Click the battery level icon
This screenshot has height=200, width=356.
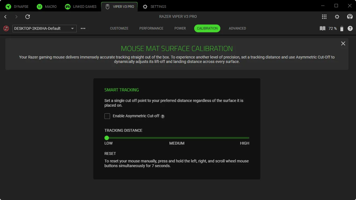coord(342,28)
